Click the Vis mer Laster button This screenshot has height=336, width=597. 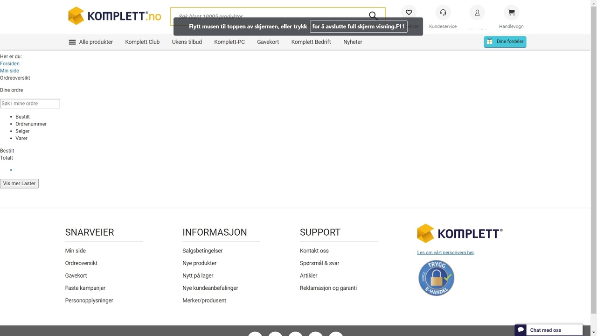click(x=19, y=183)
